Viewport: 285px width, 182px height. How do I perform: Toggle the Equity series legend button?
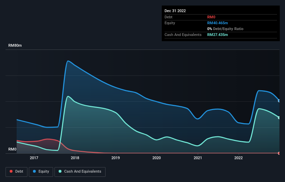click(41, 172)
